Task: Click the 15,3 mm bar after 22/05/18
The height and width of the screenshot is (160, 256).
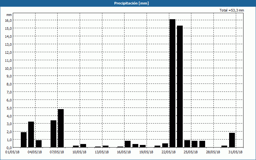Action: [x=180, y=86]
